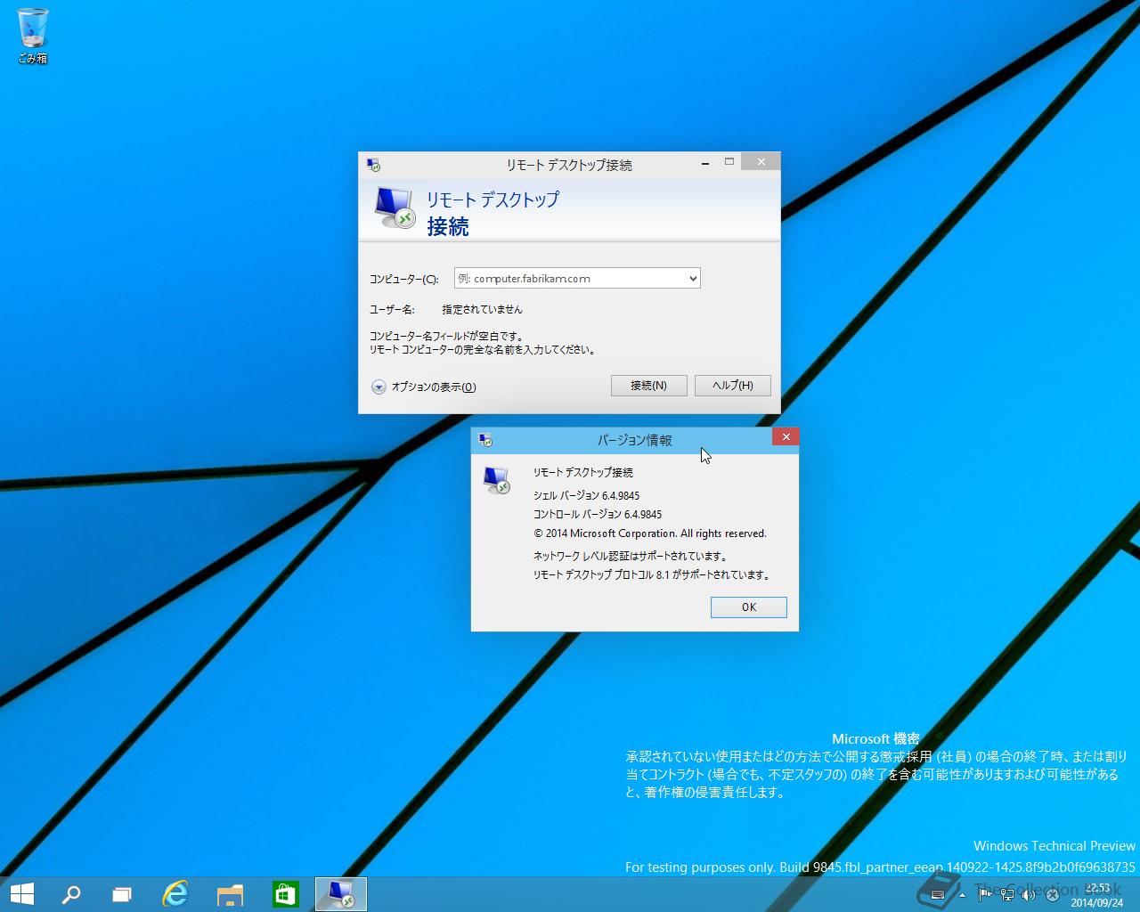Close the Remote Desktop Connection window
Viewport: 1140px width, 912px height.
click(761, 162)
